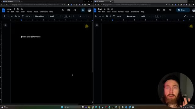
Task: Open Help menu in Text window
Action: (142, 12)
